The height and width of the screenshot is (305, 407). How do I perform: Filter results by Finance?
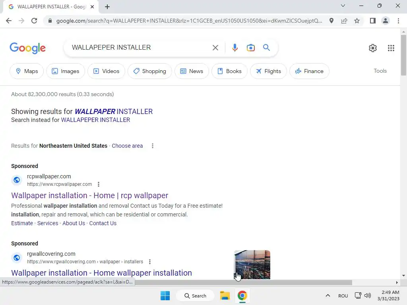point(309,71)
